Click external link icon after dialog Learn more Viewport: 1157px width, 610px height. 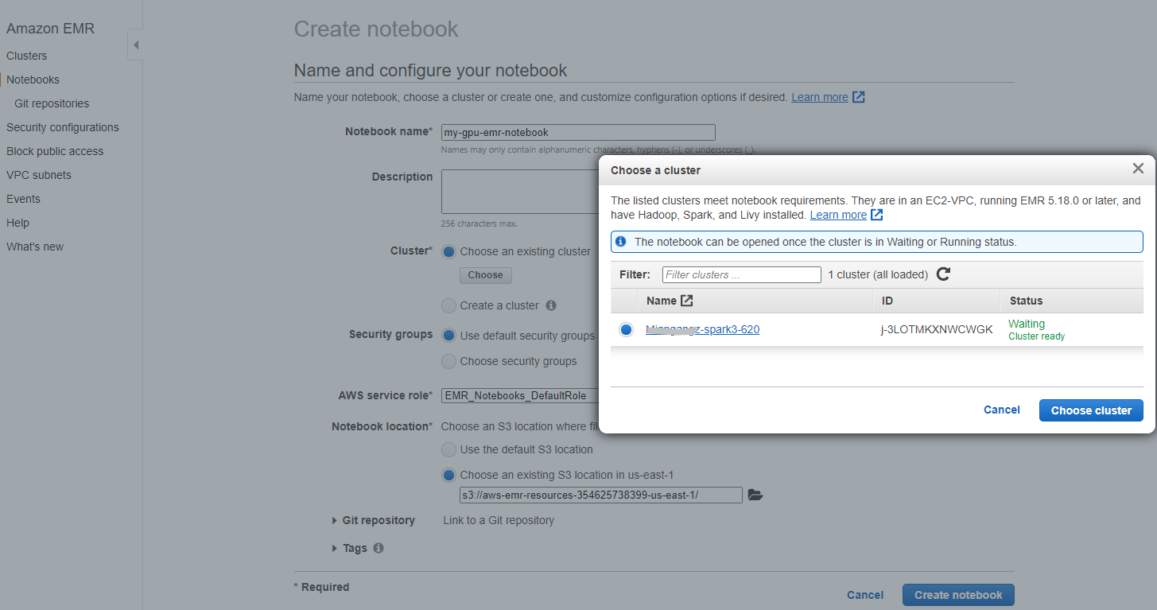click(877, 215)
